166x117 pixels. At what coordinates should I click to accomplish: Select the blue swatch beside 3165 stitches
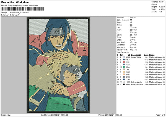(x=124, y=79)
